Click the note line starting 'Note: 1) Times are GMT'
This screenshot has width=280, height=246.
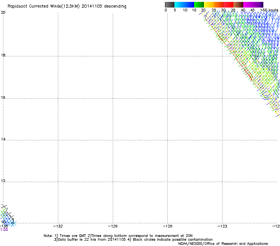[118, 236]
